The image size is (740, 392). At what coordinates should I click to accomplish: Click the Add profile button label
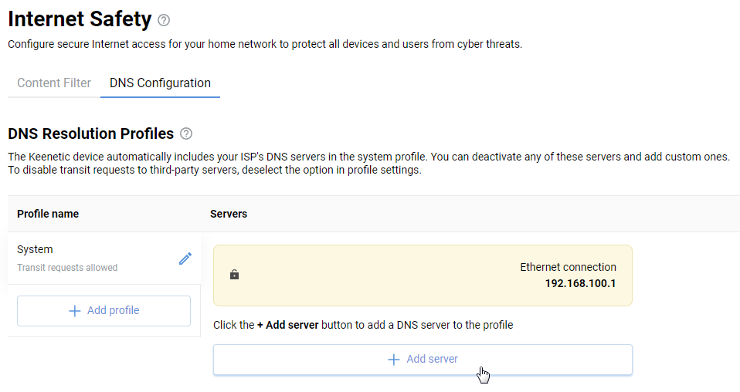113,310
